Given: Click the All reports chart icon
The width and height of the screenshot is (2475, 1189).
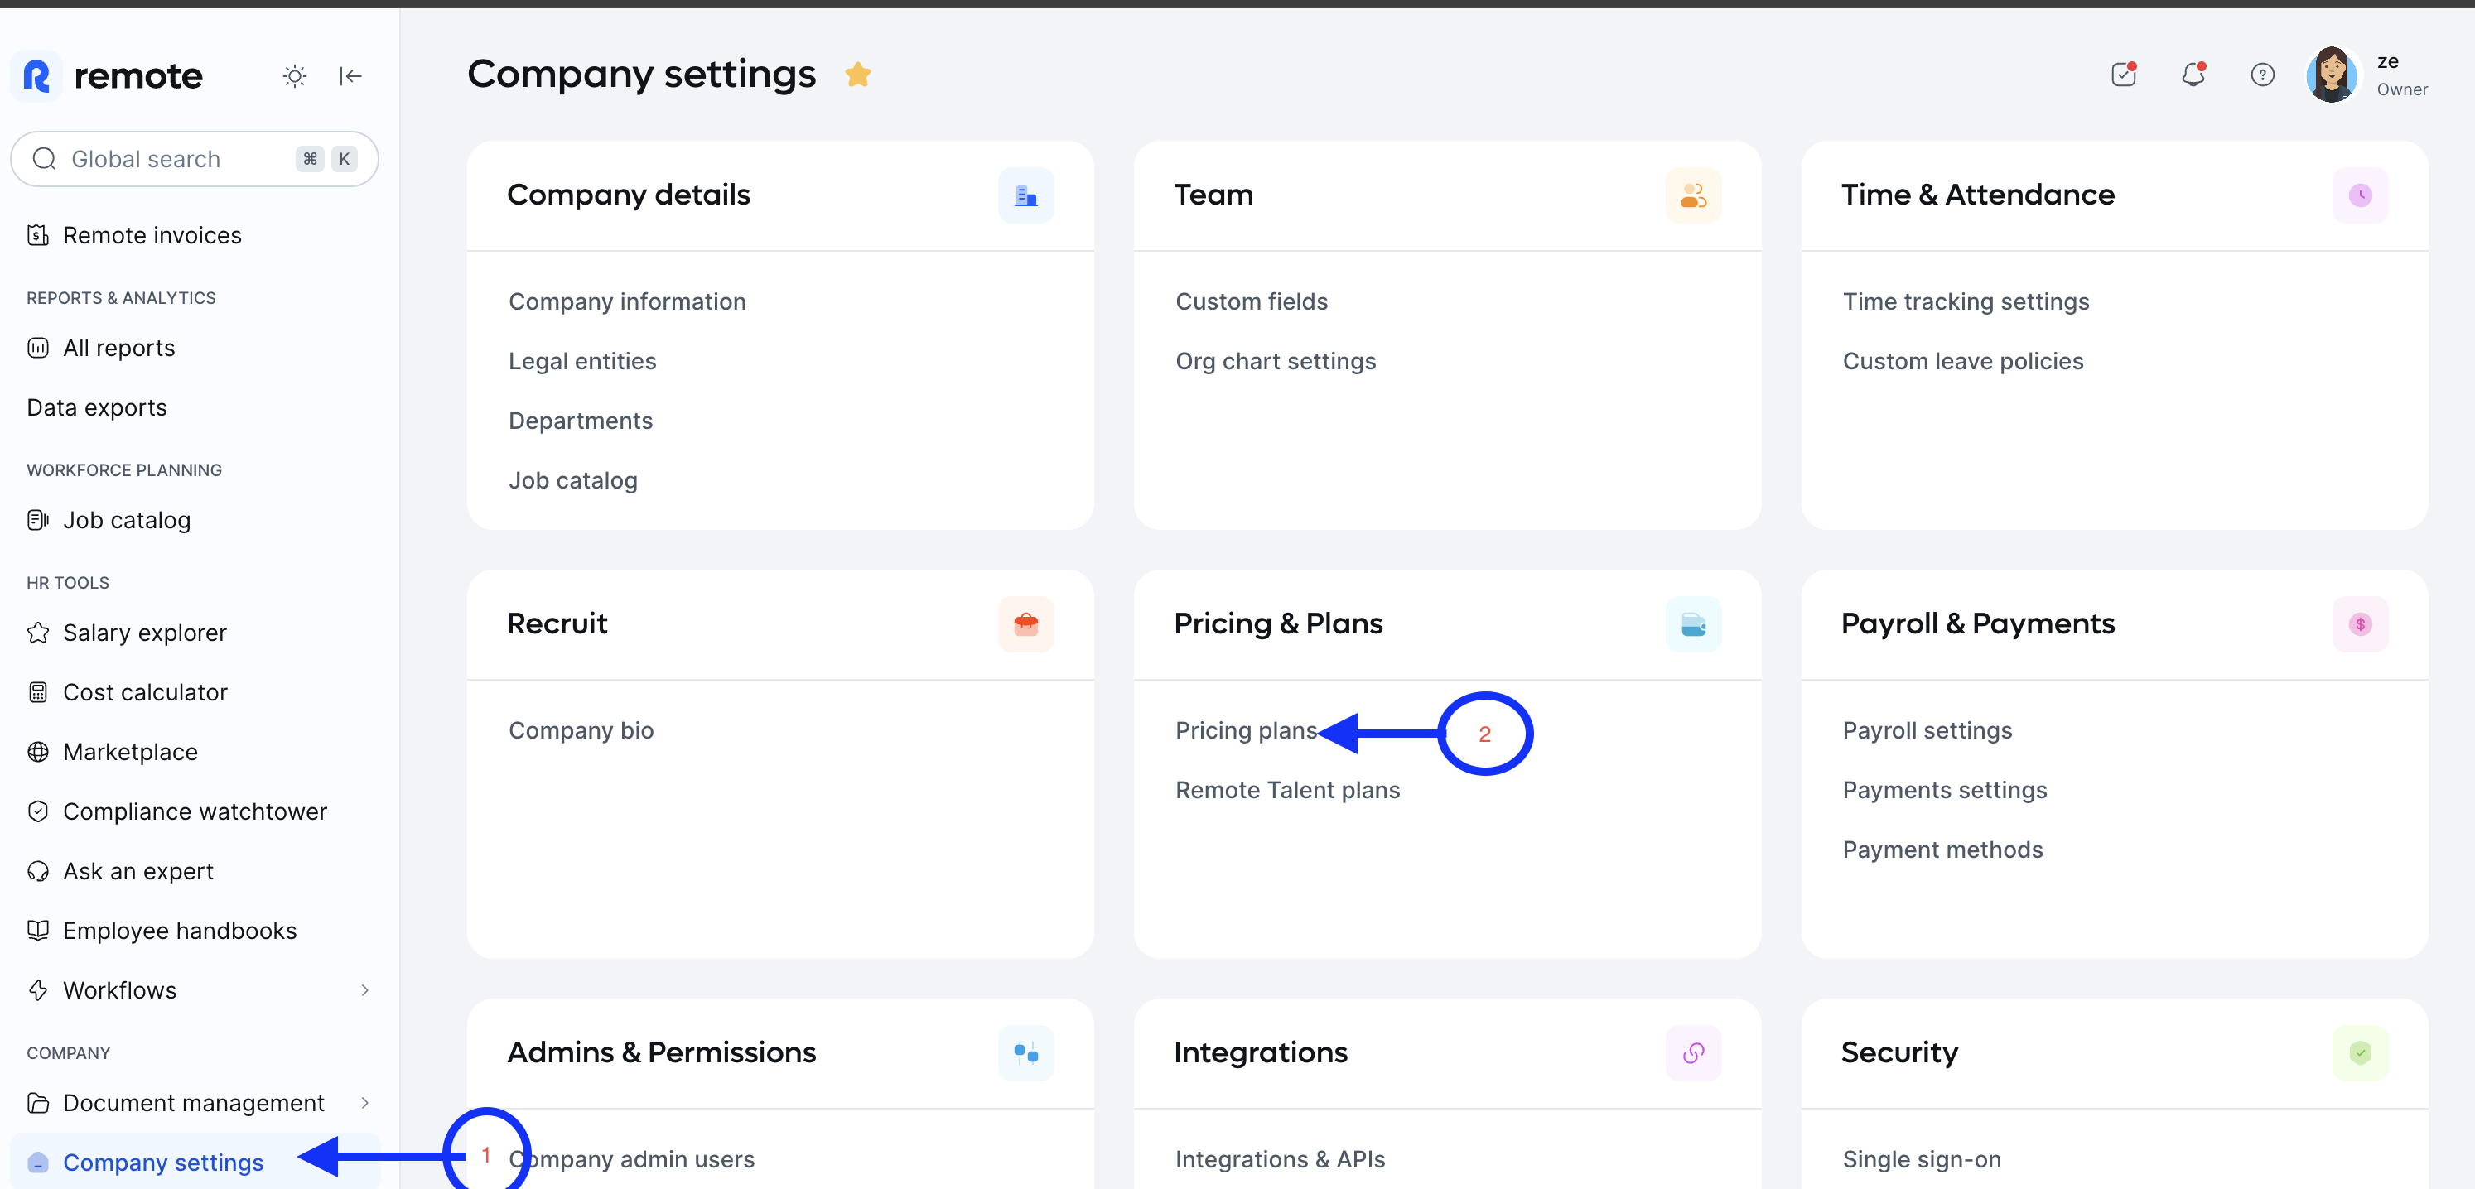Looking at the screenshot, I should 38,348.
